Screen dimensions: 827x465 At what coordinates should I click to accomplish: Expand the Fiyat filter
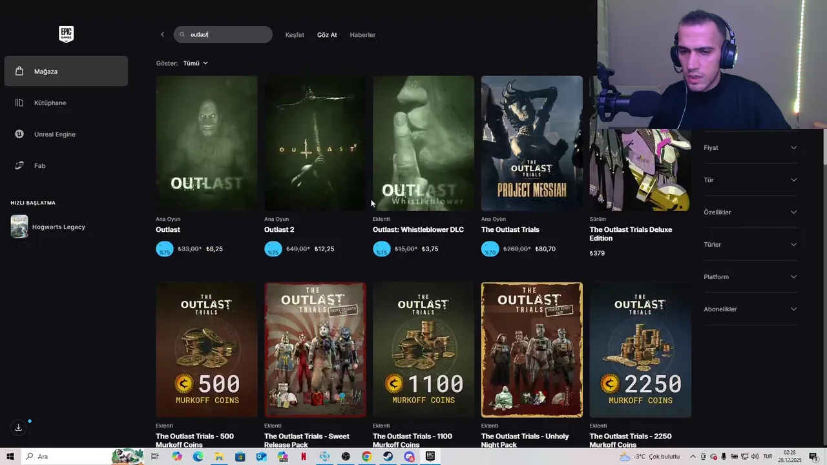point(750,148)
